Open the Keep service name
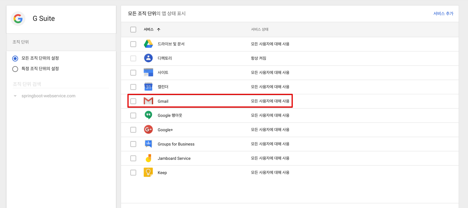 (162, 173)
